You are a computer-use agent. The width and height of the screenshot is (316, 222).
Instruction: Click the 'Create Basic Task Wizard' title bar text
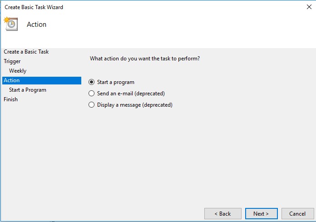[x=34, y=7]
